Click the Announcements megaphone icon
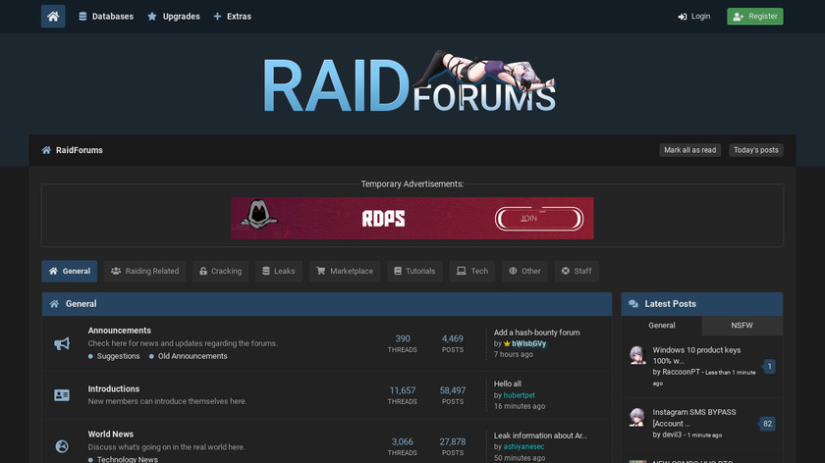Screen dimensions: 825x463 click(62, 343)
